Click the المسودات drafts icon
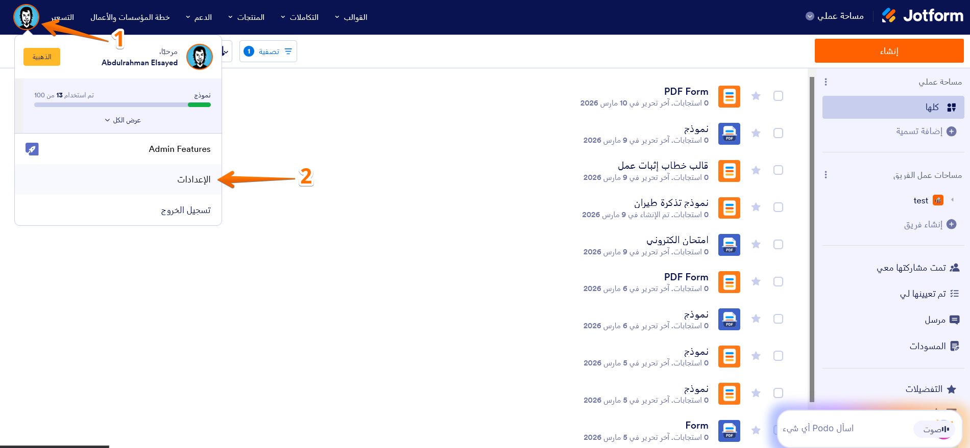970x448 pixels. (x=954, y=346)
